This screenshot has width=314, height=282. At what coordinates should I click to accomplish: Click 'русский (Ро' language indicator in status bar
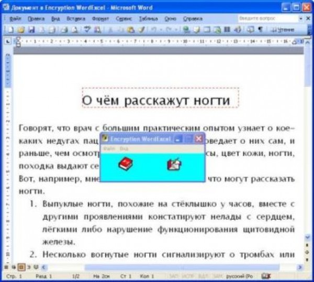click(x=240, y=276)
